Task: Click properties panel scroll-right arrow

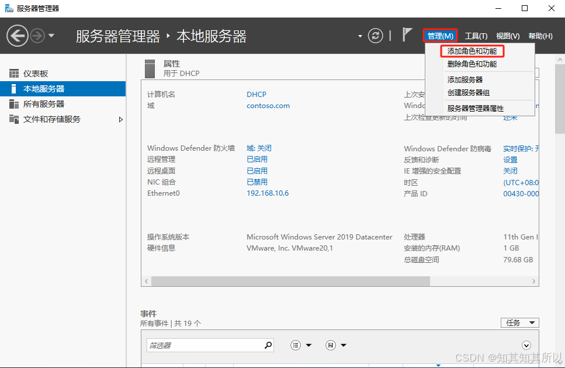Action: click(533, 281)
